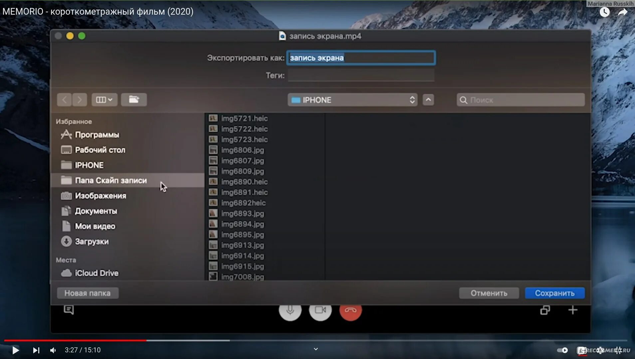Click the Новая папка button
The image size is (635, 359).
point(88,293)
